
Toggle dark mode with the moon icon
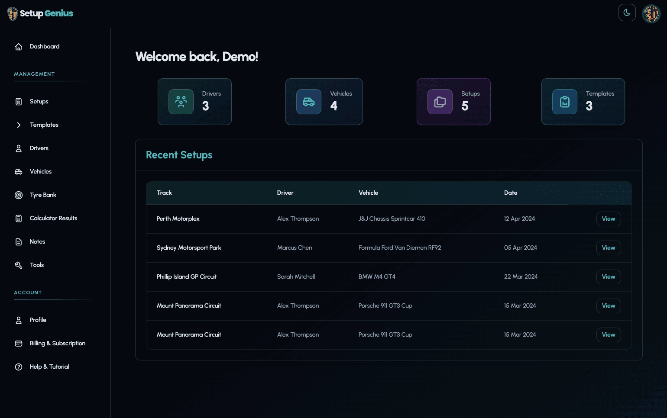tap(627, 13)
